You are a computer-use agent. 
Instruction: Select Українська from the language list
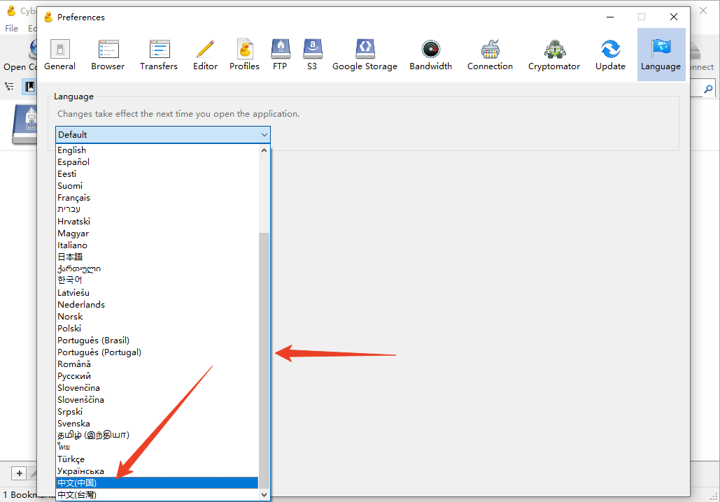pos(157,471)
